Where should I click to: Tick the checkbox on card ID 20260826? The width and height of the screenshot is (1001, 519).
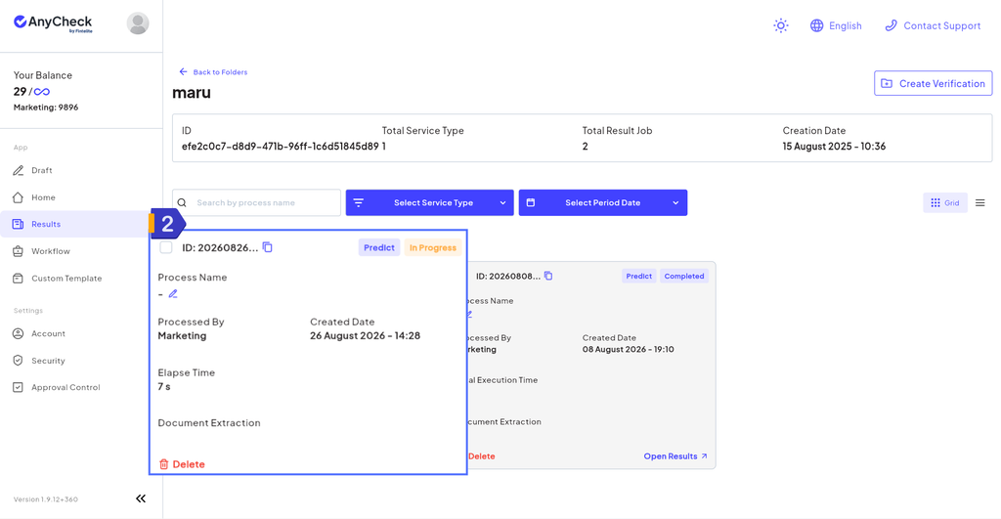(166, 247)
